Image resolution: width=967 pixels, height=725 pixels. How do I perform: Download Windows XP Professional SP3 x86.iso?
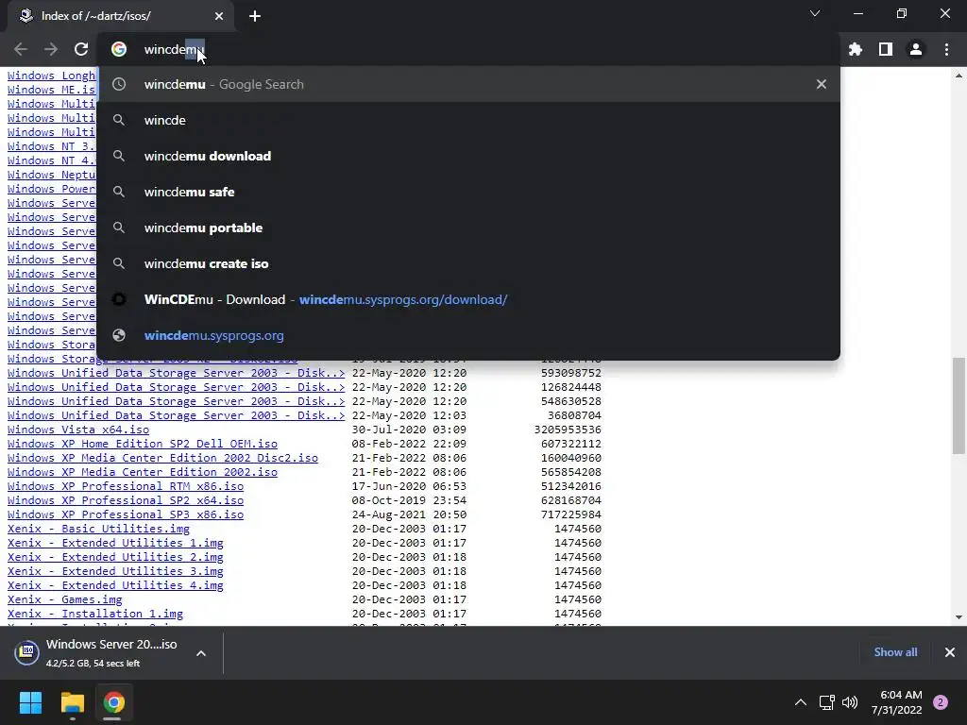126,514
